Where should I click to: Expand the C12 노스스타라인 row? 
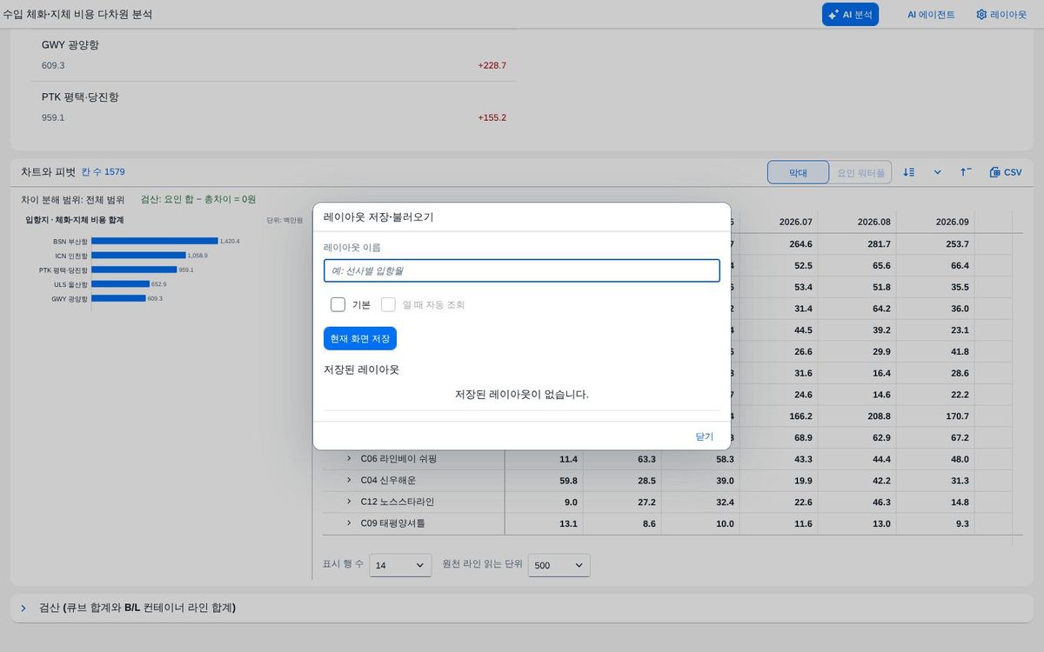point(349,502)
